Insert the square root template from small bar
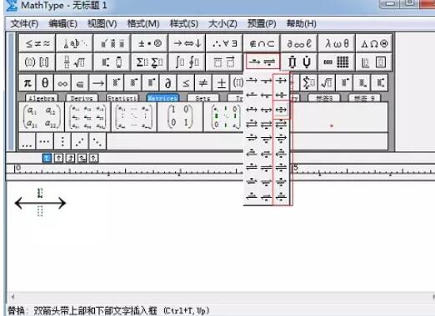This screenshot has width=435, height=316. point(326,82)
